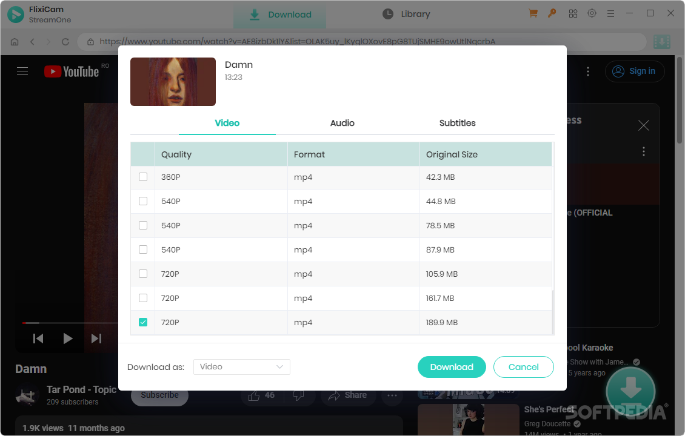Switch to the Video tab
Image resolution: width=685 pixels, height=436 pixels.
[227, 123]
